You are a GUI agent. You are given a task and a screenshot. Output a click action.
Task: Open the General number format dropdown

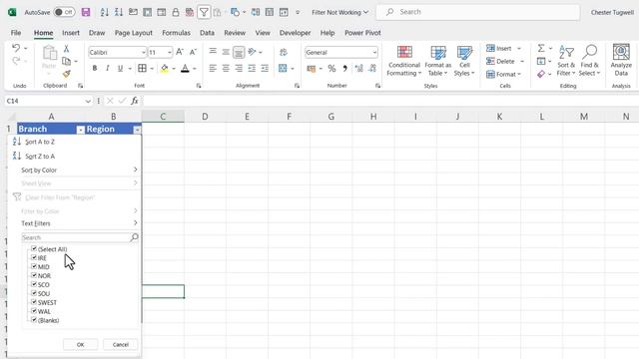click(x=374, y=53)
